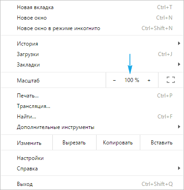Image resolution: width=184 pixels, height=190 pixels.
Task: Click the fullscreen mode icon
Action: (171, 80)
